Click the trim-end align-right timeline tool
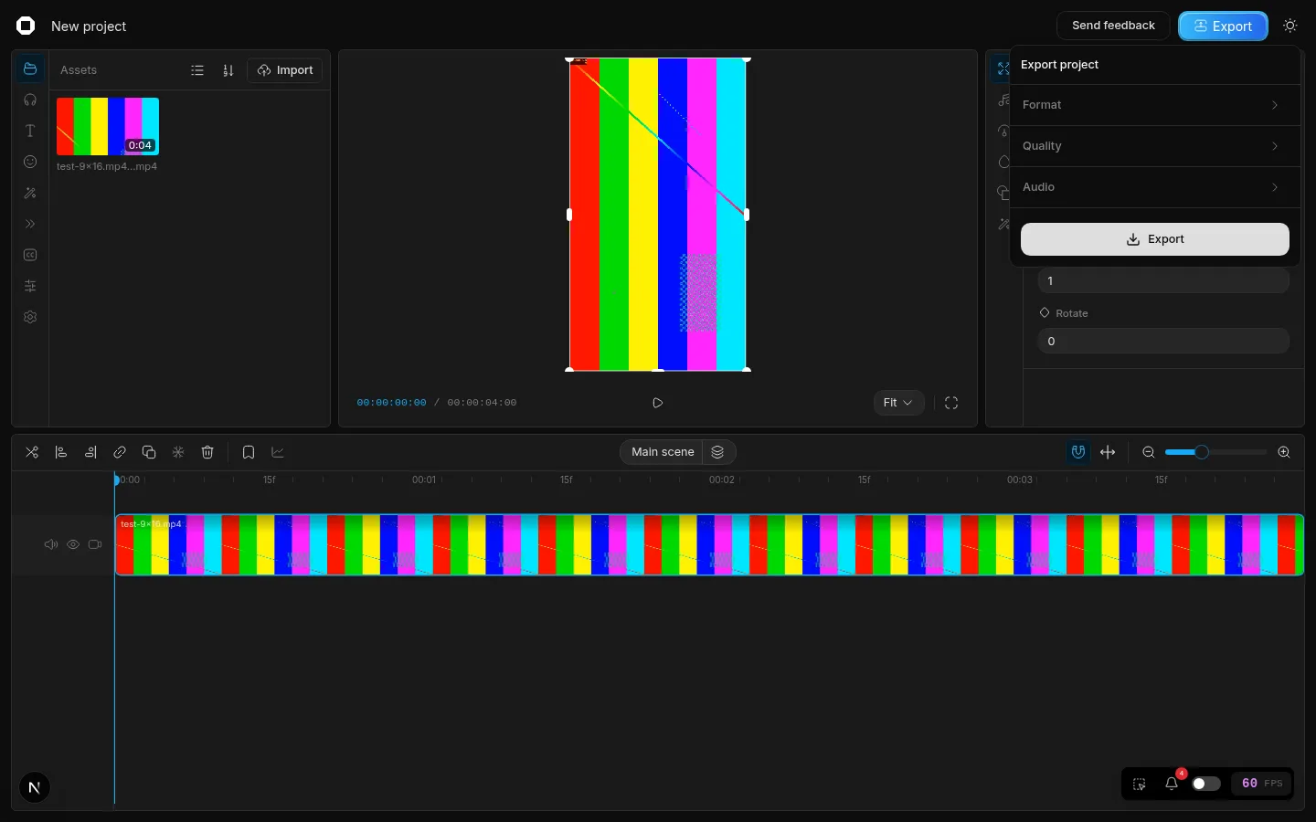The image size is (1316, 822). (x=90, y=452)
